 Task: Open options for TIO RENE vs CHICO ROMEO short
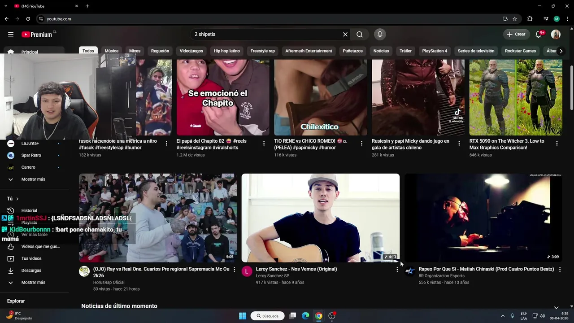361,144
